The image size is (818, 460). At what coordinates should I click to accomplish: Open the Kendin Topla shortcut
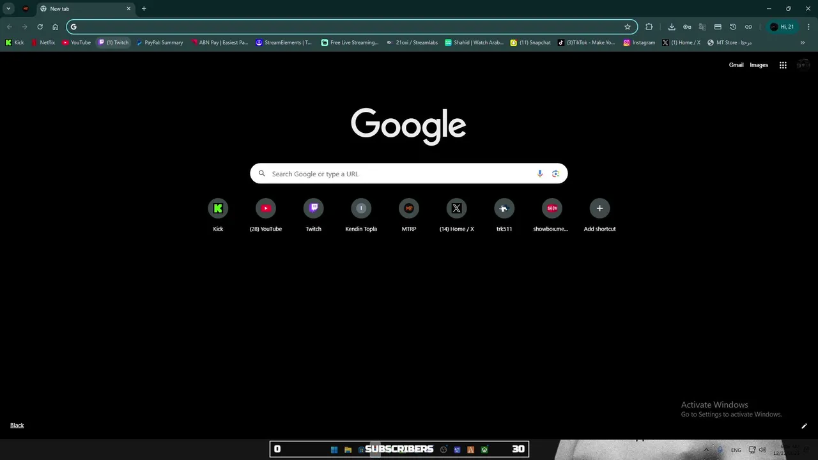[361, 215]
